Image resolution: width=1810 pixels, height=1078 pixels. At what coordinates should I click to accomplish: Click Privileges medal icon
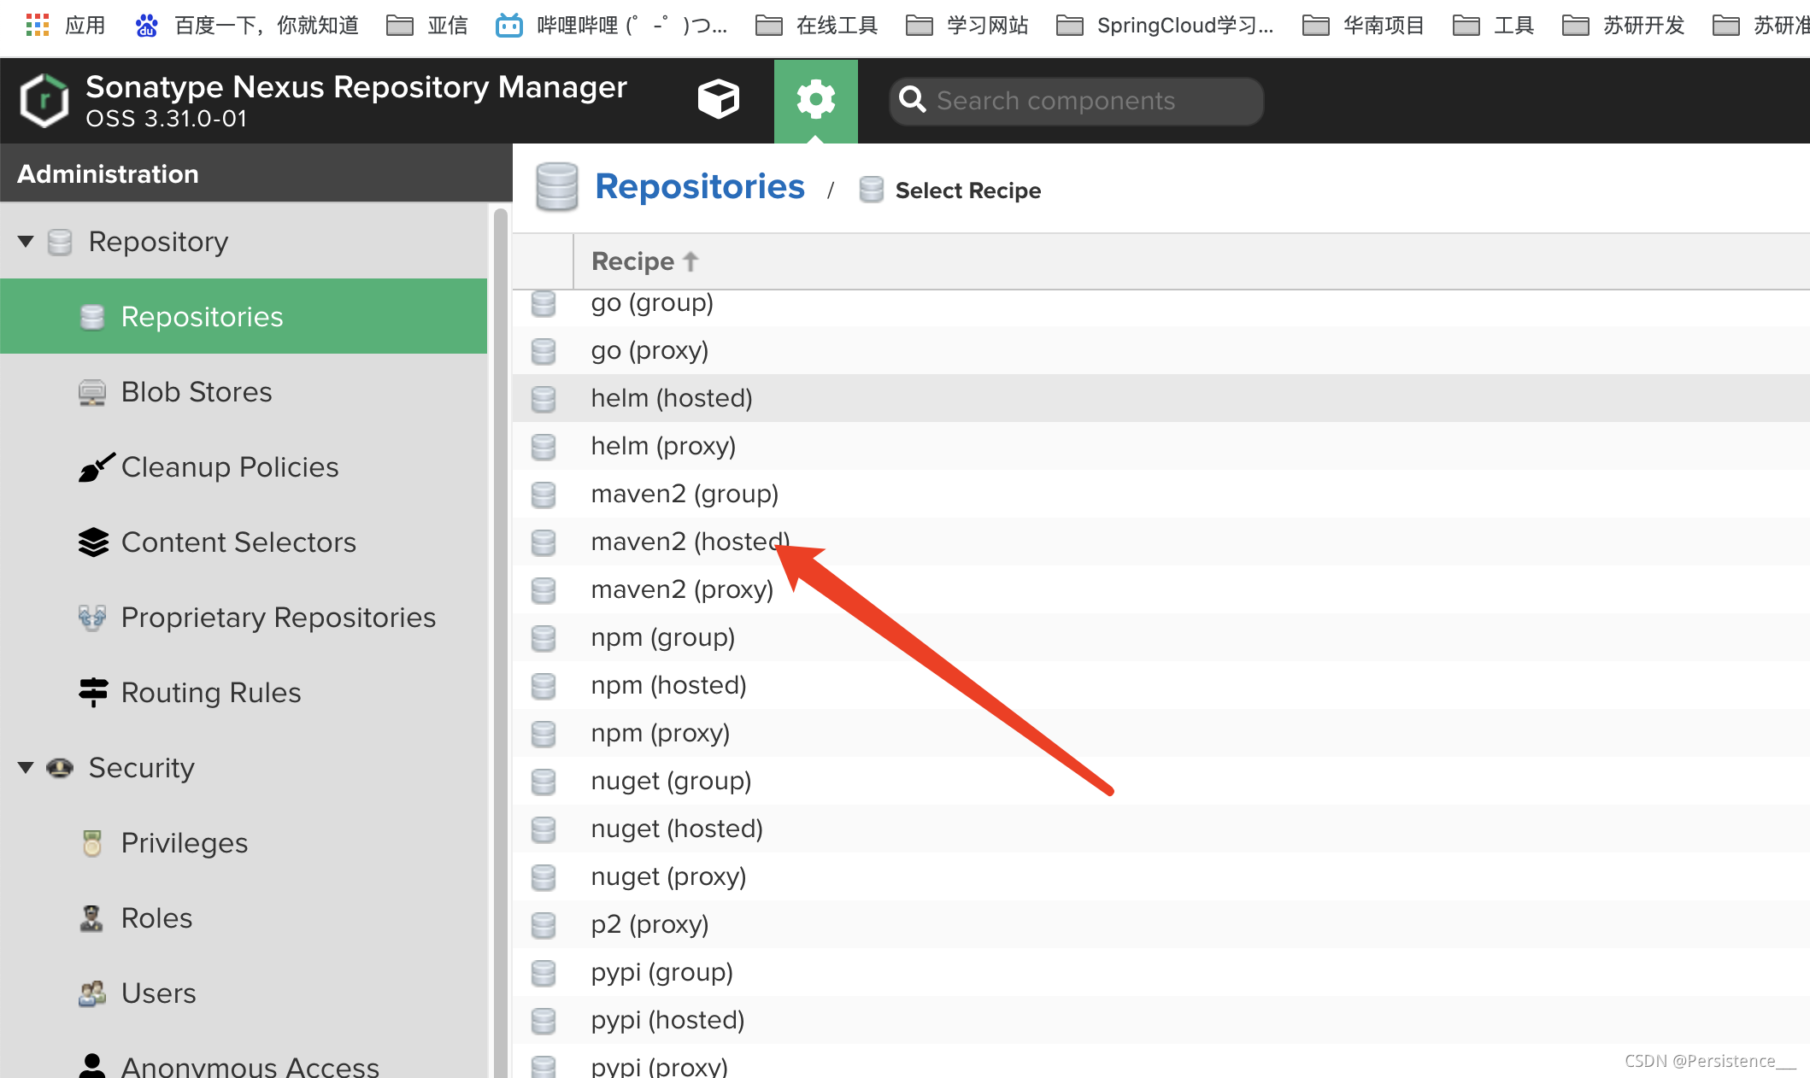92,843
